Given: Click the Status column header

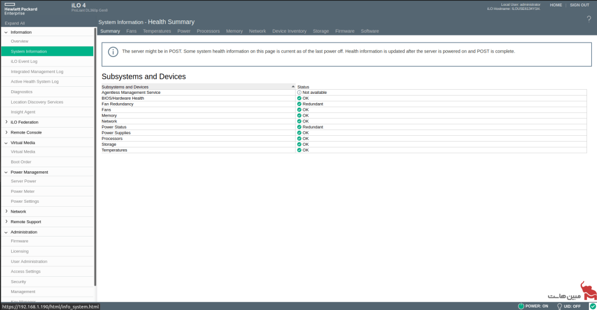Looking at the screenshot, I should click(303, 87).
